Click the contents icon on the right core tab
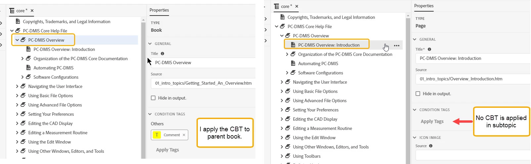This screenshot has width=531, height=164. [277, 6]
